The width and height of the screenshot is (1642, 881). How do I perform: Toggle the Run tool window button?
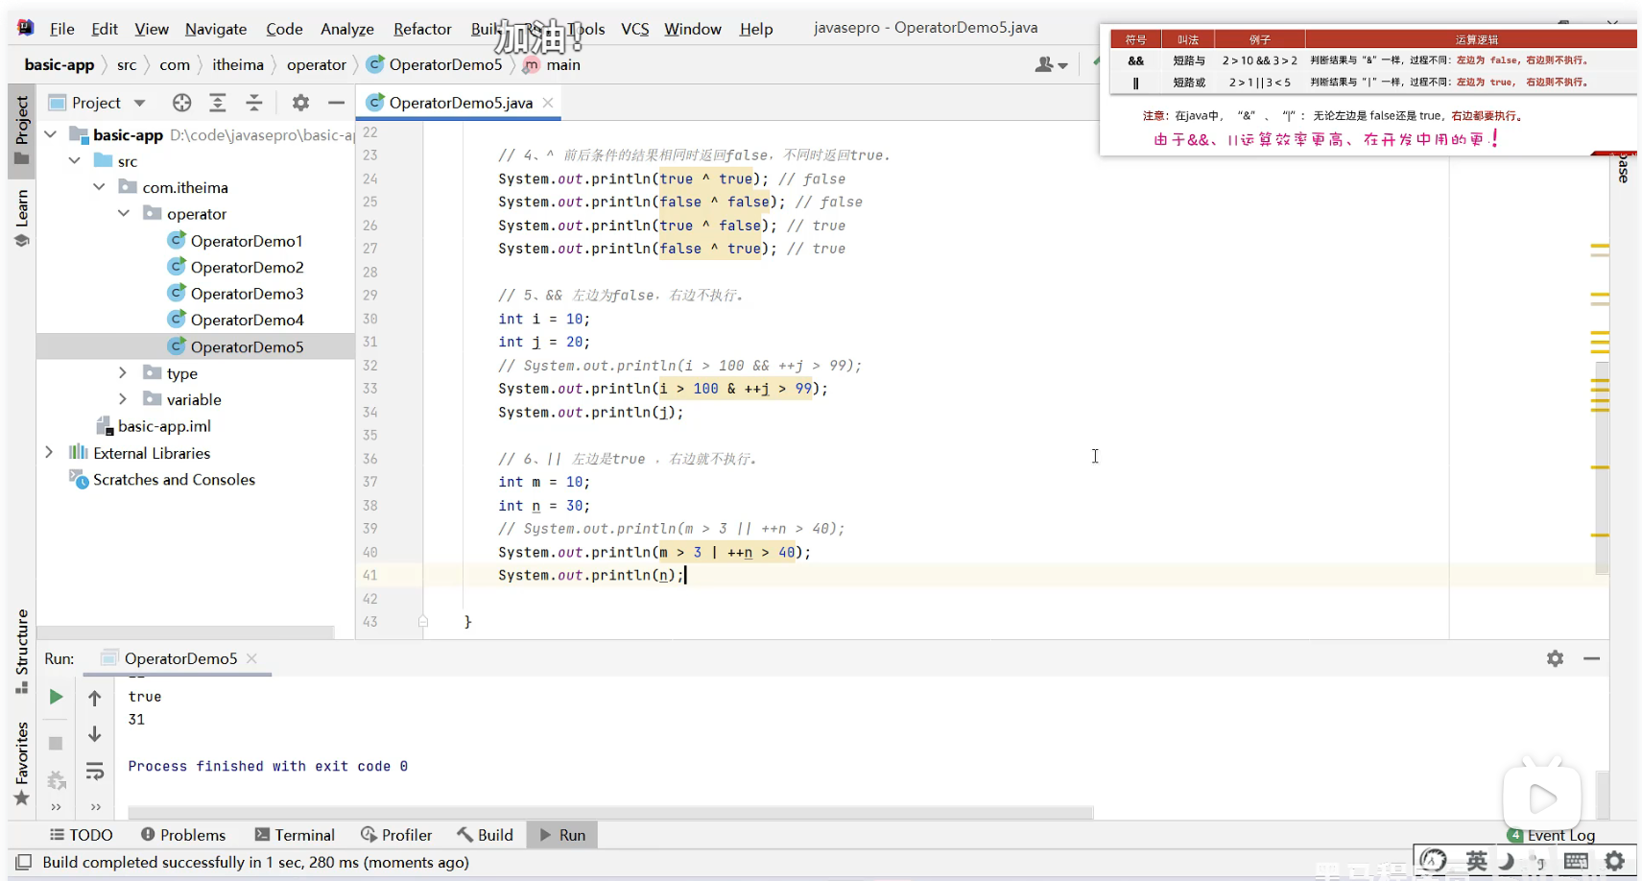coord(562,835)
